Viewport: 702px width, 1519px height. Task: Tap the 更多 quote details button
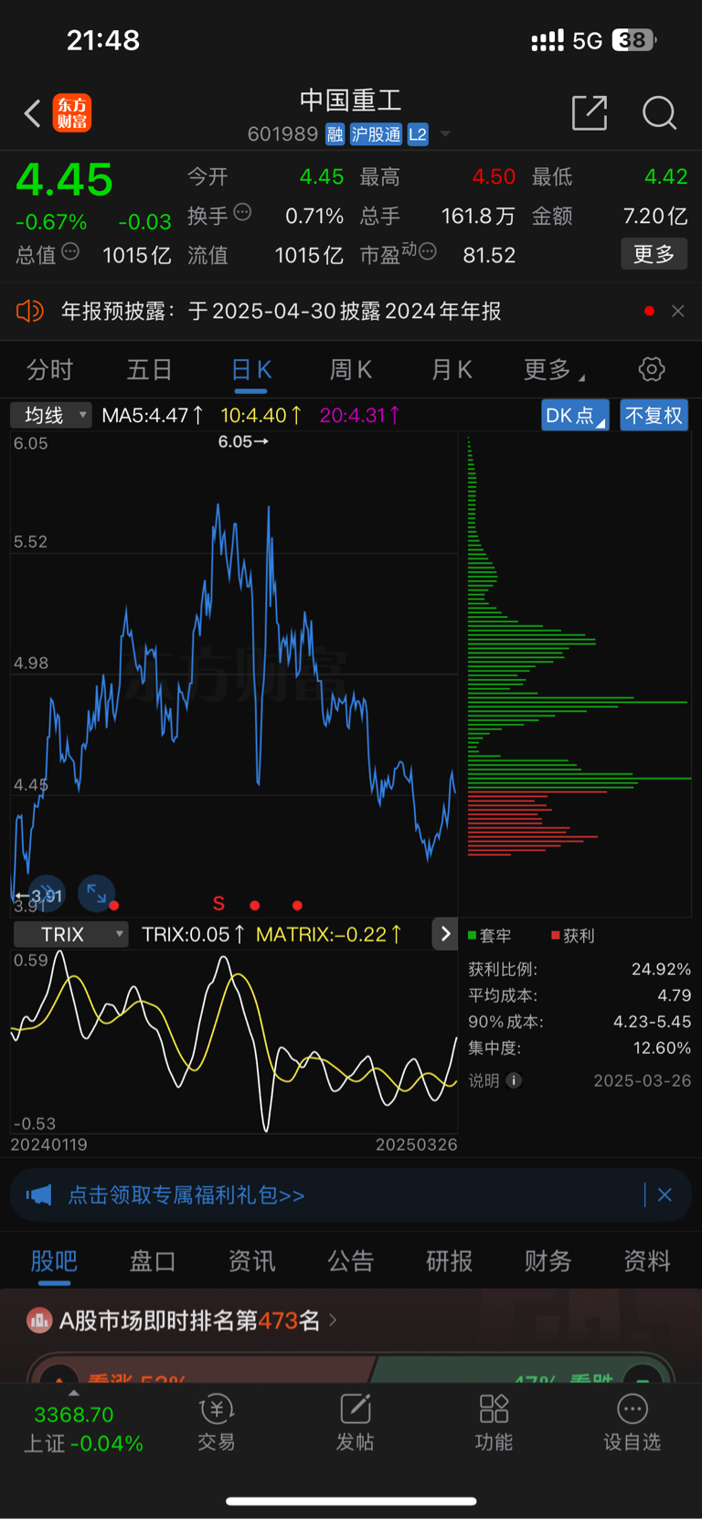pos(654,254)
